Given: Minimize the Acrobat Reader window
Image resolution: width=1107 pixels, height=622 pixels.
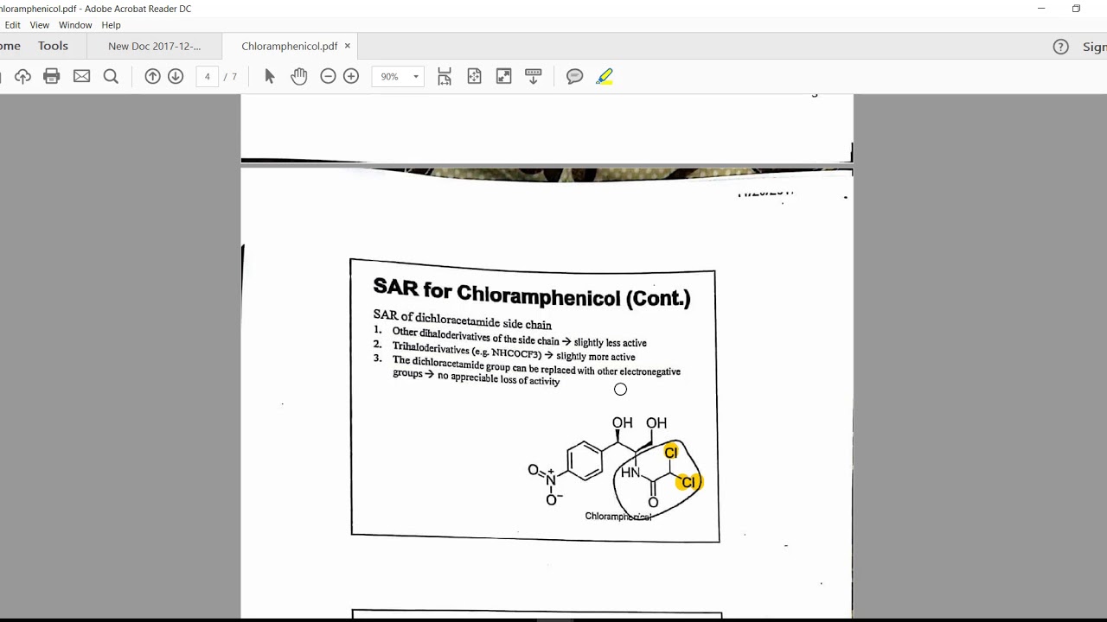Looking at the screenshot, I should pos(1041,9).
